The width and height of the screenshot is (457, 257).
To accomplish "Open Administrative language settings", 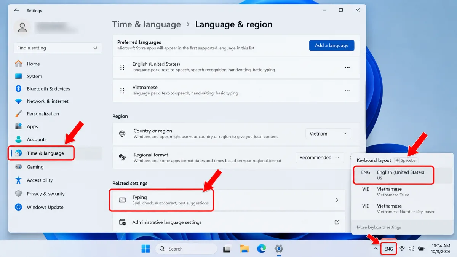I will pos(229,222).
